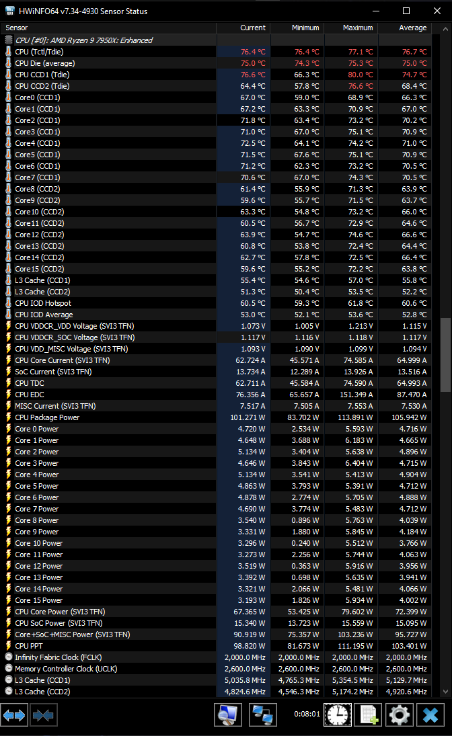Click the expand columns arrows button
The image size is (452, 736).
(x=14, y=715)
